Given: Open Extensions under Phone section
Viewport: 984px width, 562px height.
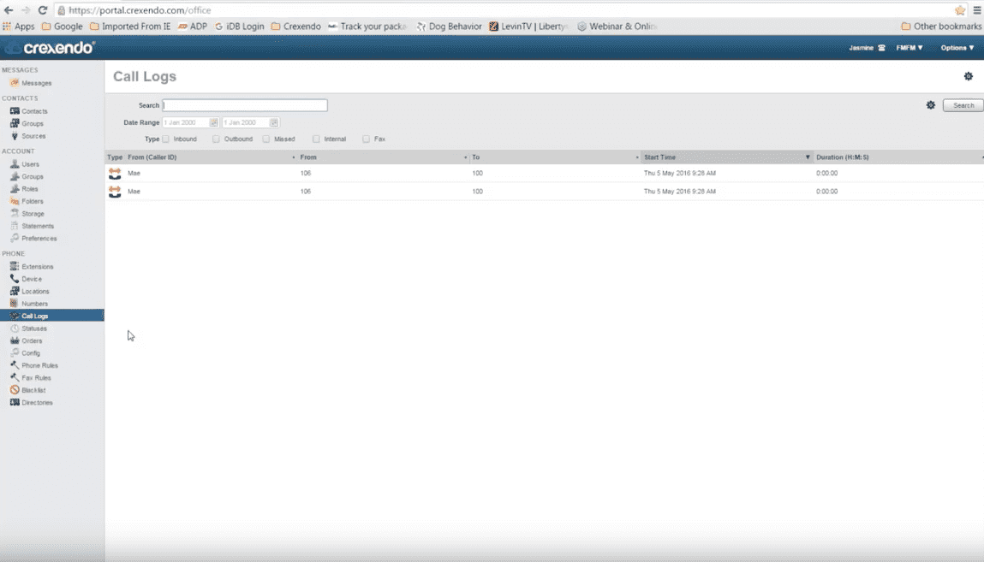Looking at the screenshot, I should click(37, 266).
